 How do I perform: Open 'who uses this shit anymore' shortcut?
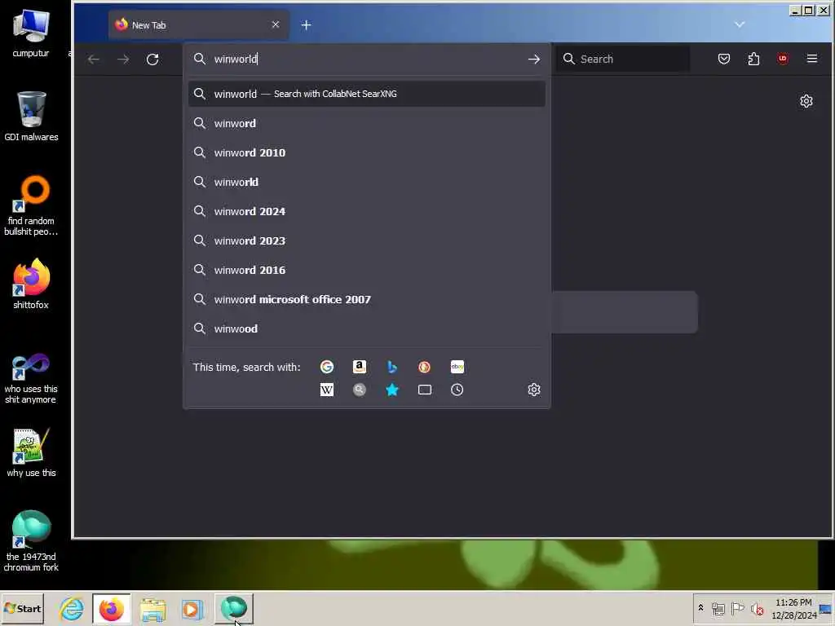click(31, 378)
